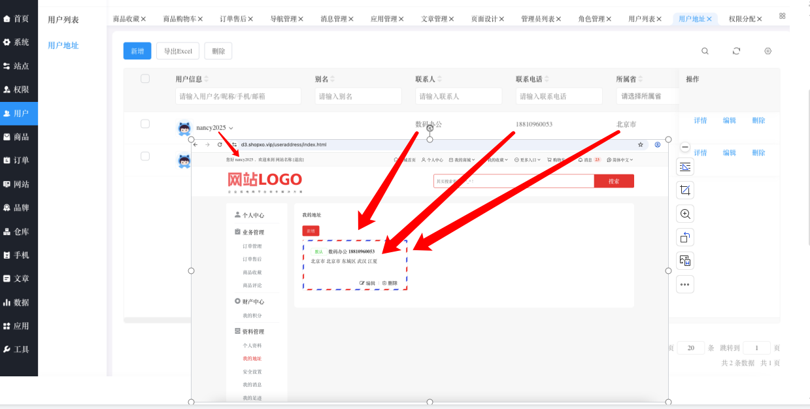810x409 pixels.
Task: Open the 数据 sidebar section
Action: pyautogui.click(x=18, y=302)
